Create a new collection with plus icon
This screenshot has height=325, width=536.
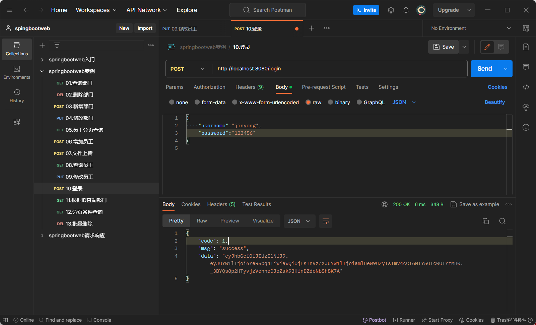42,45
